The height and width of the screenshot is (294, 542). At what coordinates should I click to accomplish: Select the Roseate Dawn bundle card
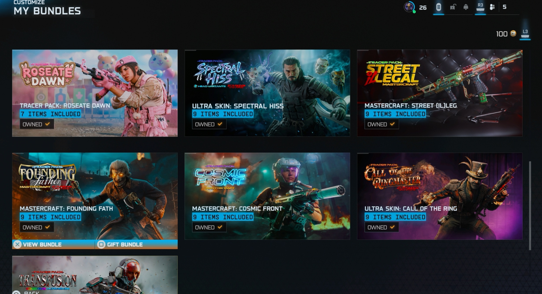95,93
